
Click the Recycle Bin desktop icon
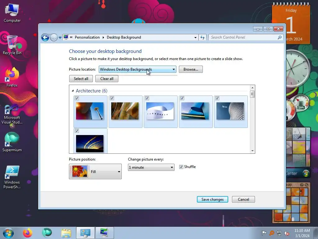pos(12,45)
